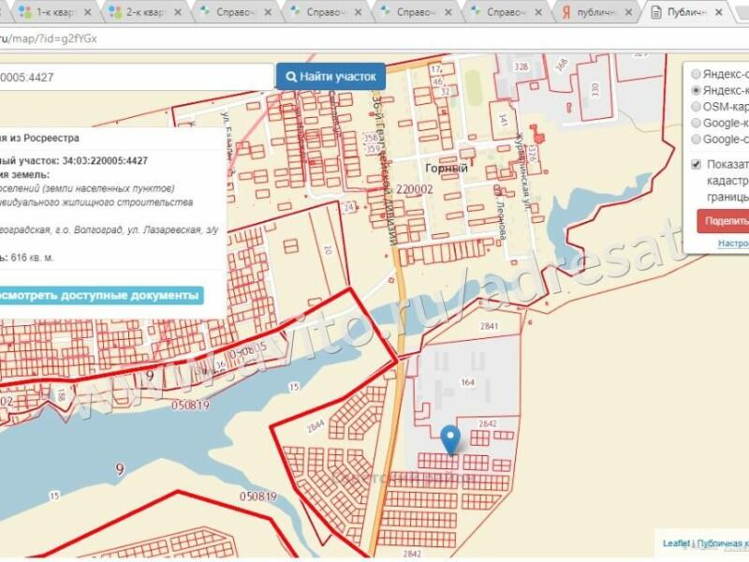The height and width of the screenshot is (562, 749).
Task: Switch to the 2-к квар tab
Action: (143, 12)
